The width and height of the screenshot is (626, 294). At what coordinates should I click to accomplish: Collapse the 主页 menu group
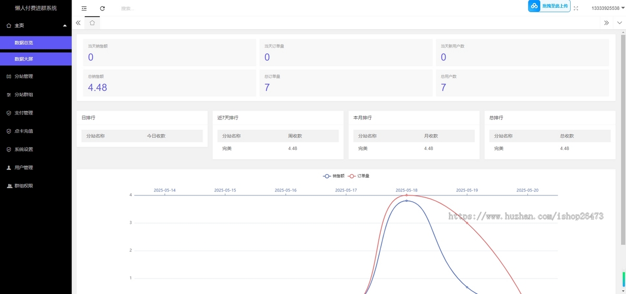[65, 25]
